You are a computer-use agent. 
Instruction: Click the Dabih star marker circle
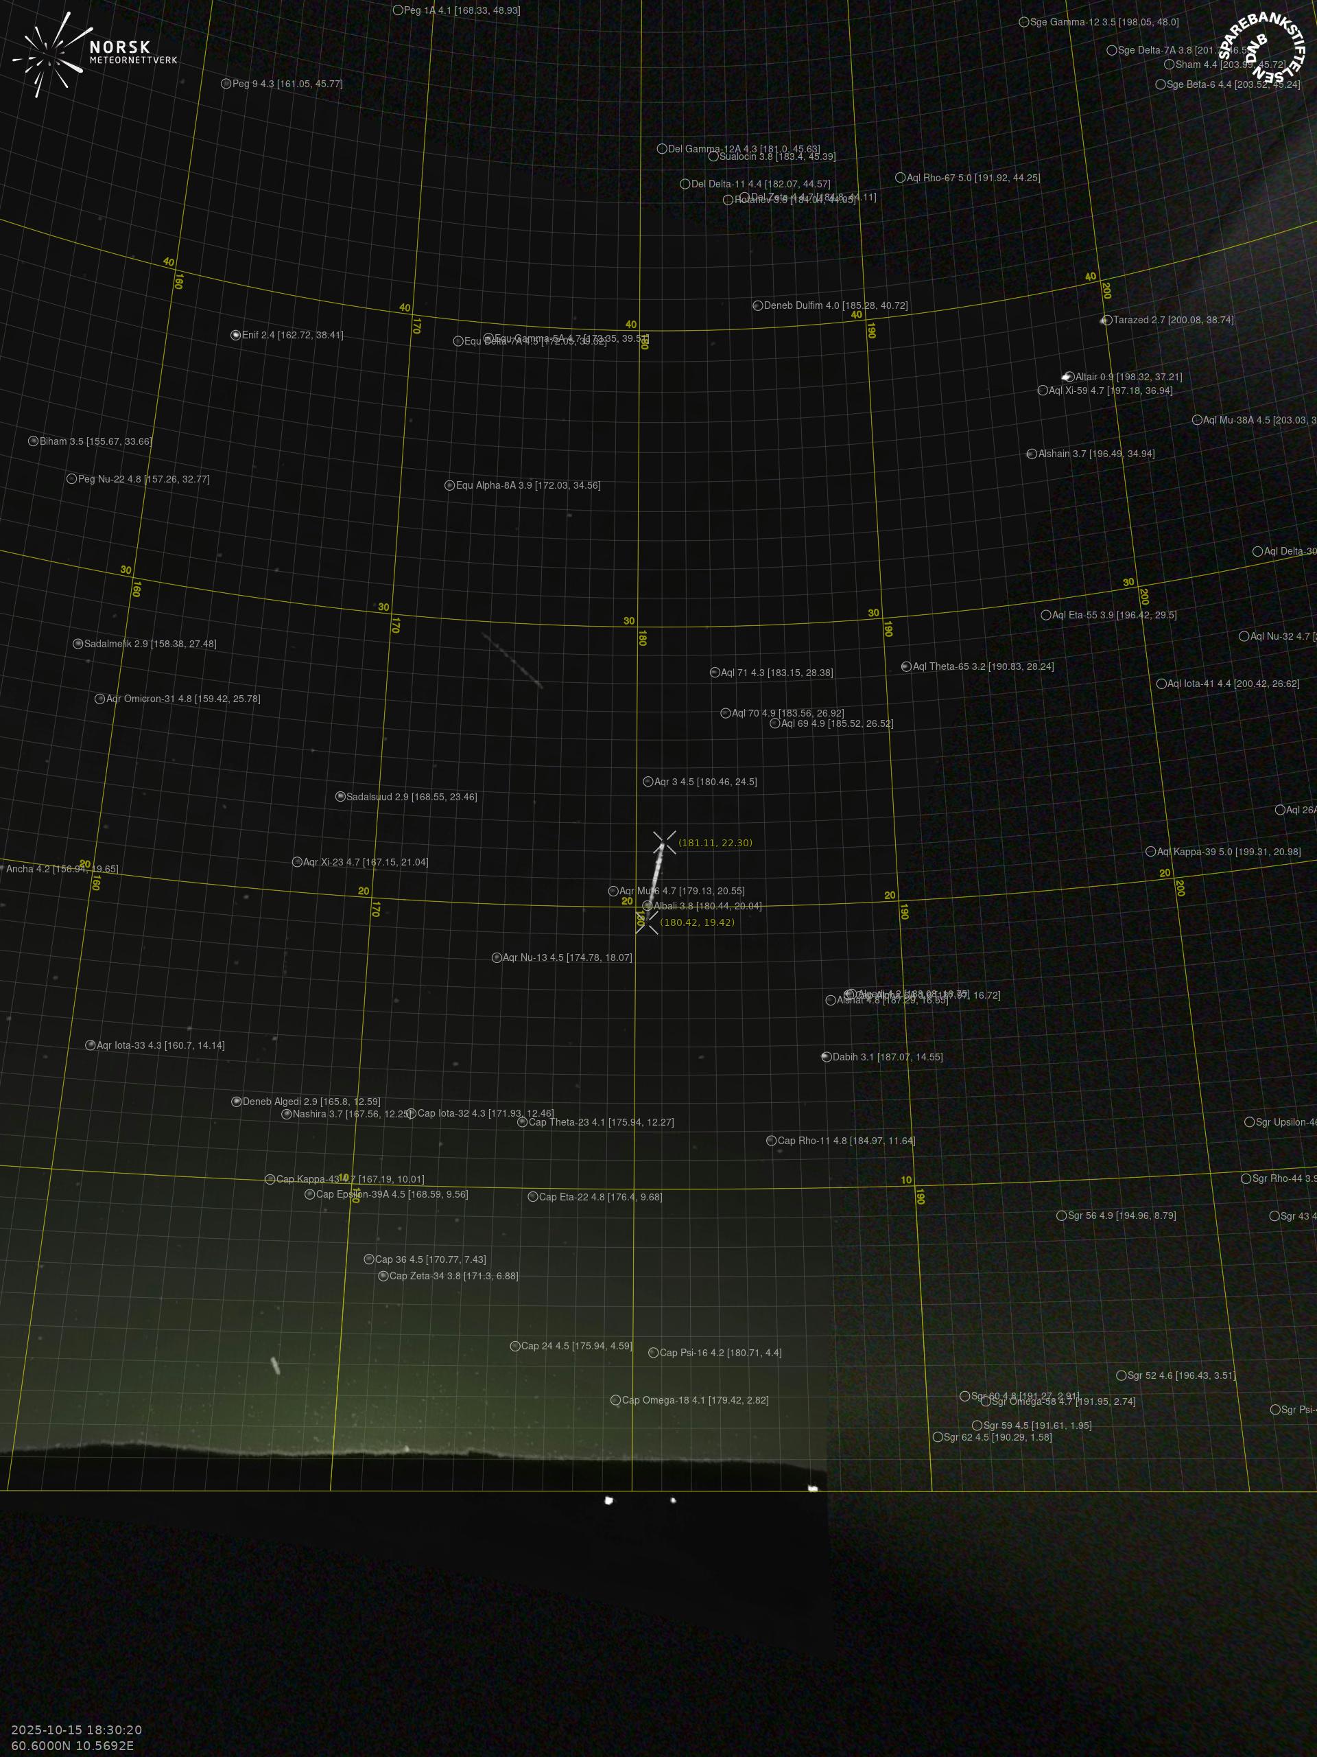coord(827,1057)
